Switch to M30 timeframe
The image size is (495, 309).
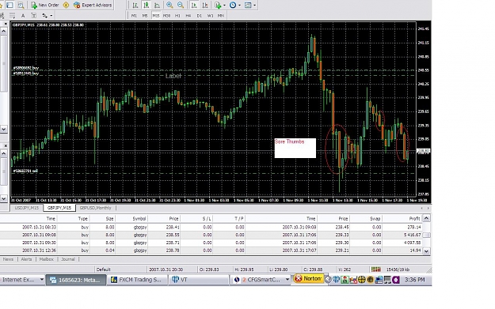(x=166, y=16)
